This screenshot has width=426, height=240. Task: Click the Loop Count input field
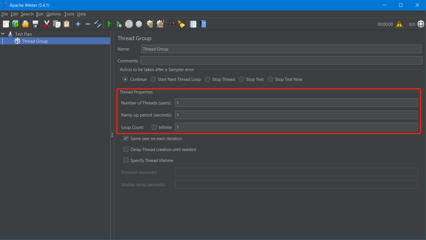point(296,127)
